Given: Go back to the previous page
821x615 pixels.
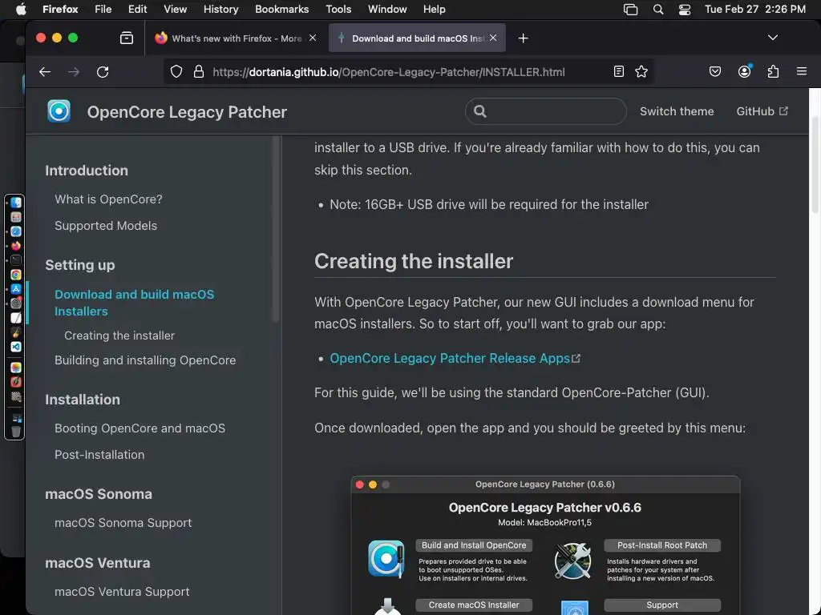Looking at the screenshot, I should tap(45, 71).
